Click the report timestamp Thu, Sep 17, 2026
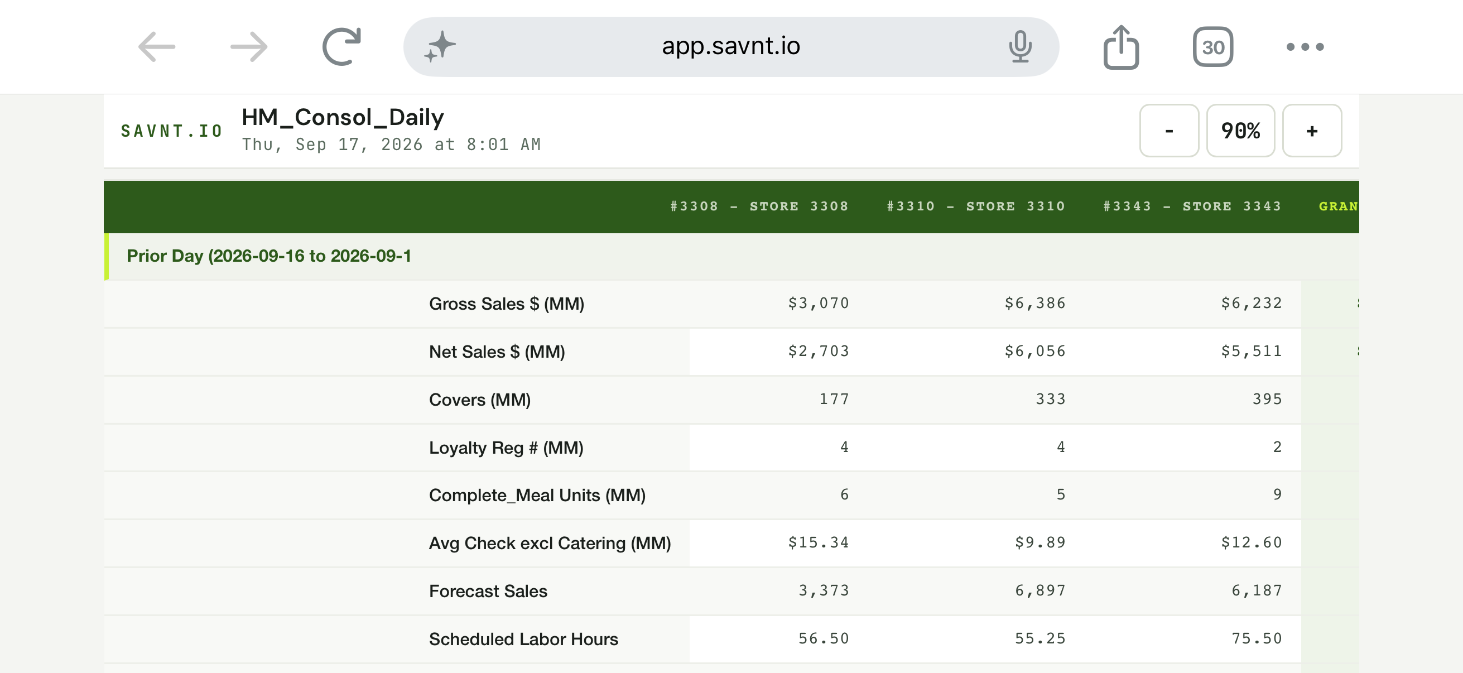 click(x=391, y=145)
